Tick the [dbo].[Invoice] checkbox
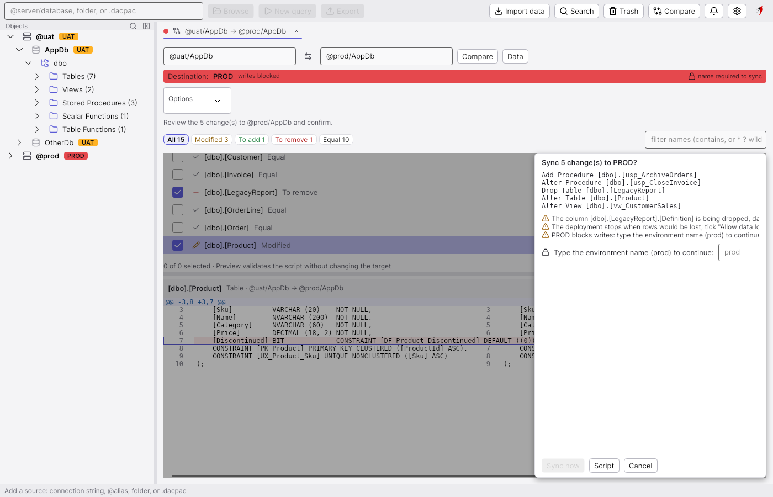Screen dimensions: 773x497 (178, 175)
